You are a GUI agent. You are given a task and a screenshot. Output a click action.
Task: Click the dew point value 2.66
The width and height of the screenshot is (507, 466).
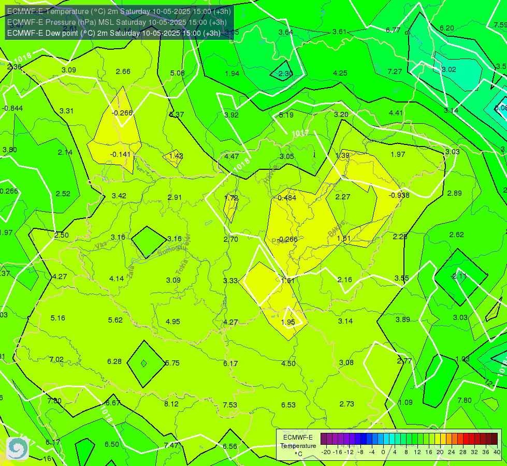click(x=123, y=71)
